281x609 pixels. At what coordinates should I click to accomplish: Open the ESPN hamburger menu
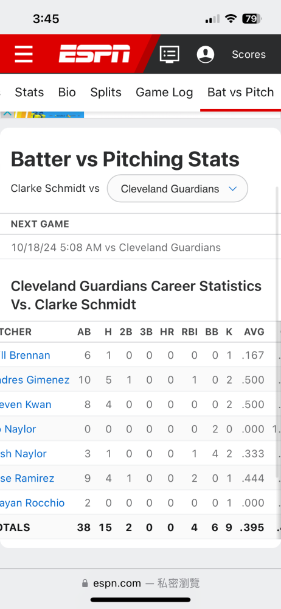click(24, 54)
